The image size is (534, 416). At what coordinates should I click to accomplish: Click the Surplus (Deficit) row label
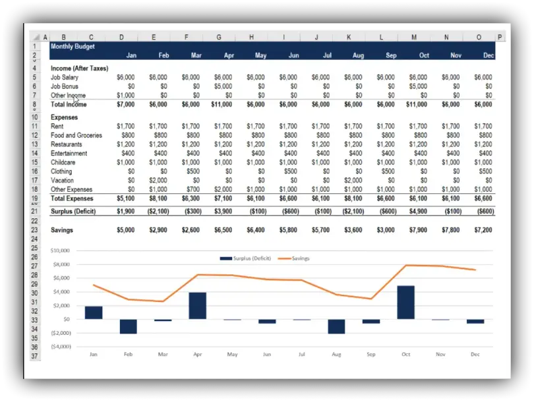[73, 212]
